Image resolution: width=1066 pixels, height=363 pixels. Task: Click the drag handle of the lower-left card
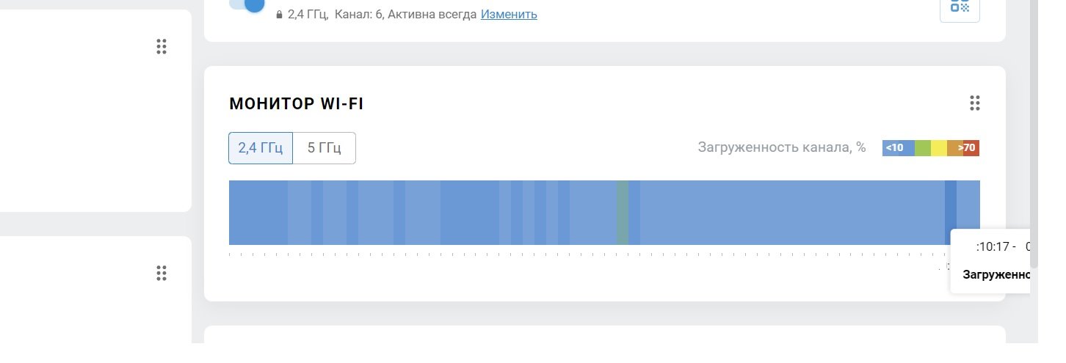[x=162, y=274]
